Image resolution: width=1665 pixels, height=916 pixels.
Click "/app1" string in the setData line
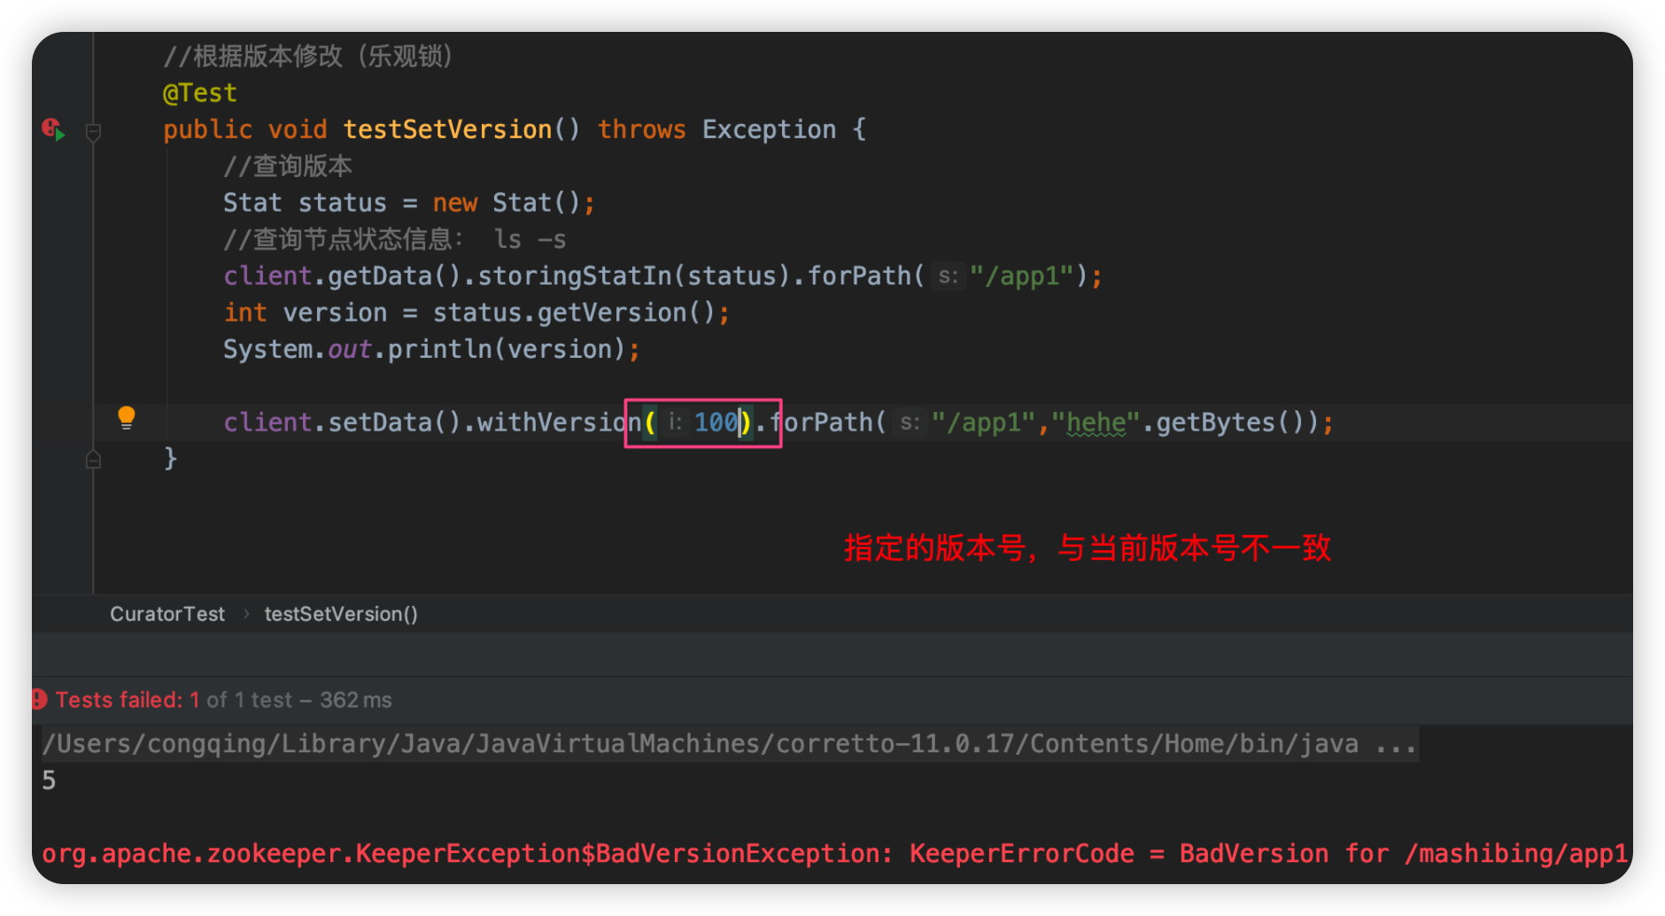tap(983, 423)
